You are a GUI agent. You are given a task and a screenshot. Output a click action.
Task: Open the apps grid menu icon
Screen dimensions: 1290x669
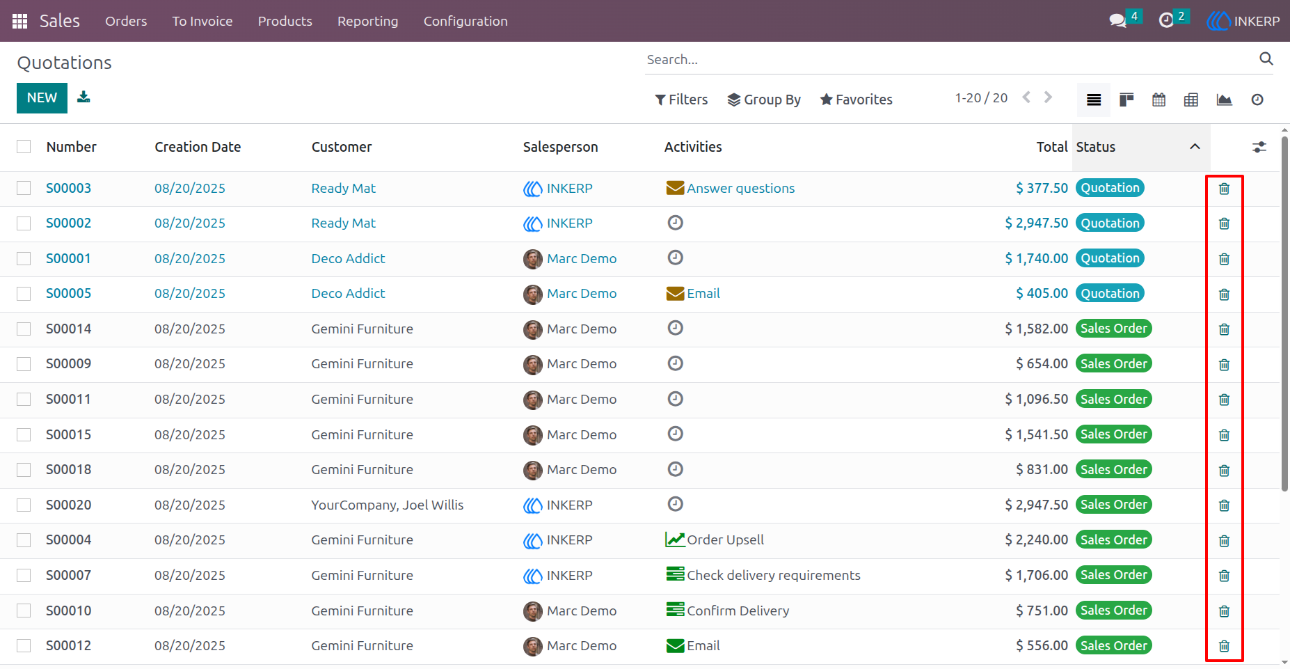click(19, 21)
